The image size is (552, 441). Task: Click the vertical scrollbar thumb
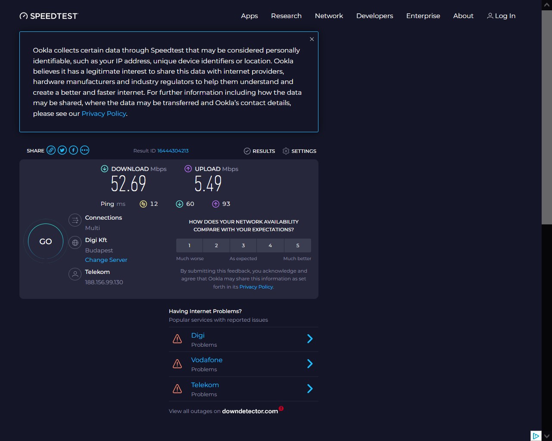click(x=547, y=117)
